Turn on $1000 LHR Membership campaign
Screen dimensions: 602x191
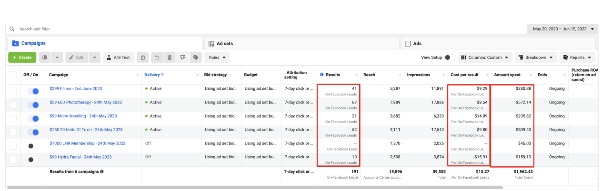tap(33, 146)
